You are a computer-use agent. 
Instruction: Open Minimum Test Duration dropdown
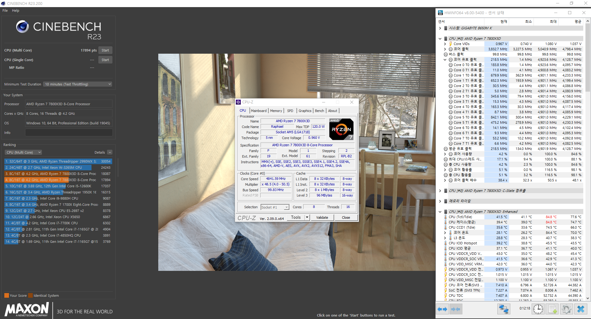(78, 84)
